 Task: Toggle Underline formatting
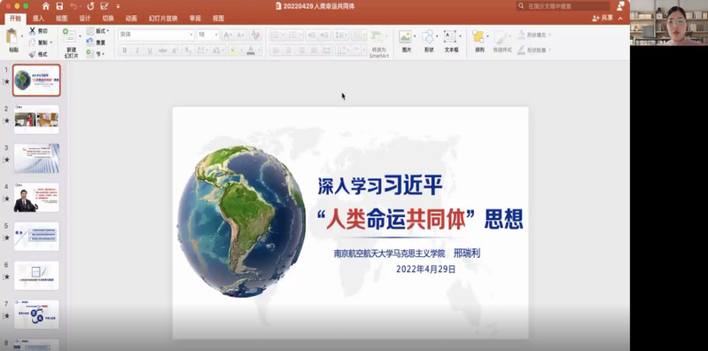[x=150, y=51]
